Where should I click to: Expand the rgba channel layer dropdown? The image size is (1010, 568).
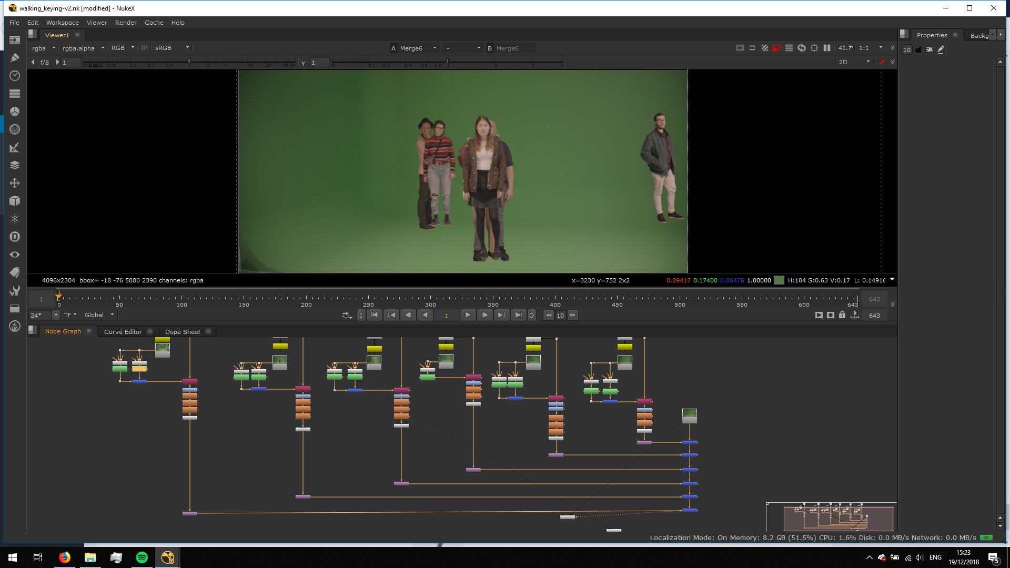43,48
